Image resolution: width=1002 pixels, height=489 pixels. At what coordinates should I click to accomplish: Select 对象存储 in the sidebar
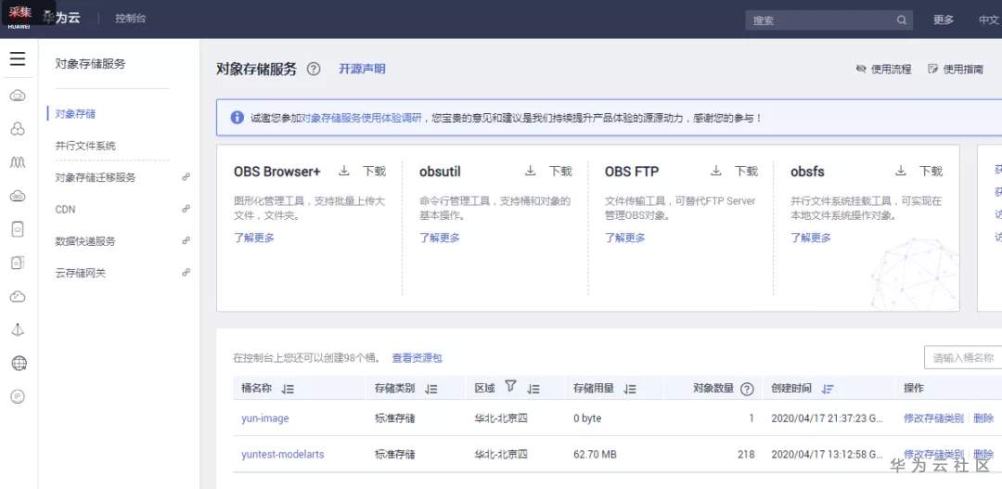point(75,114)
